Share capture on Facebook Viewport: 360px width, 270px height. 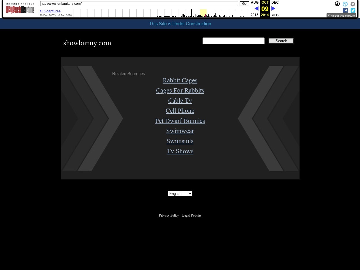[x=345, y=10]
